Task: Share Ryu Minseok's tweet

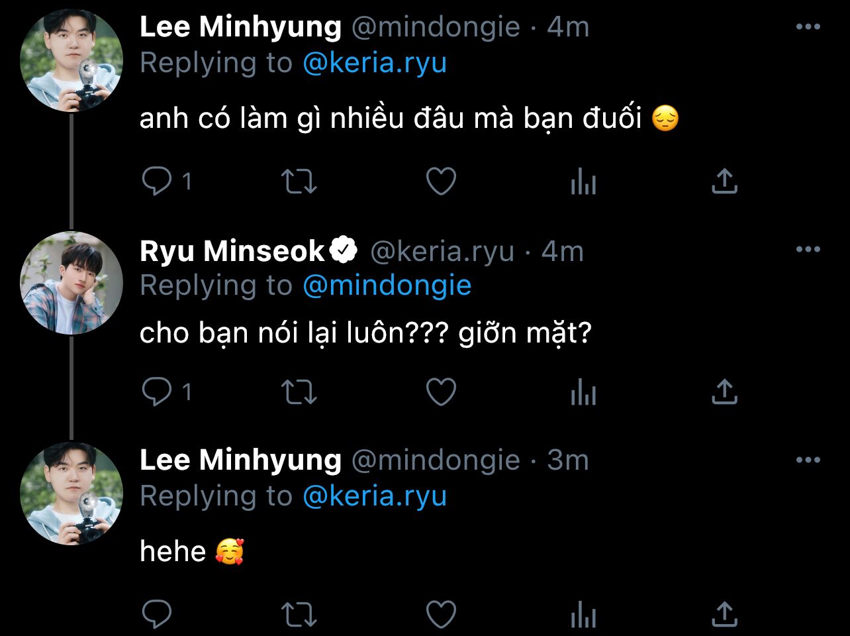Action: 724,392
